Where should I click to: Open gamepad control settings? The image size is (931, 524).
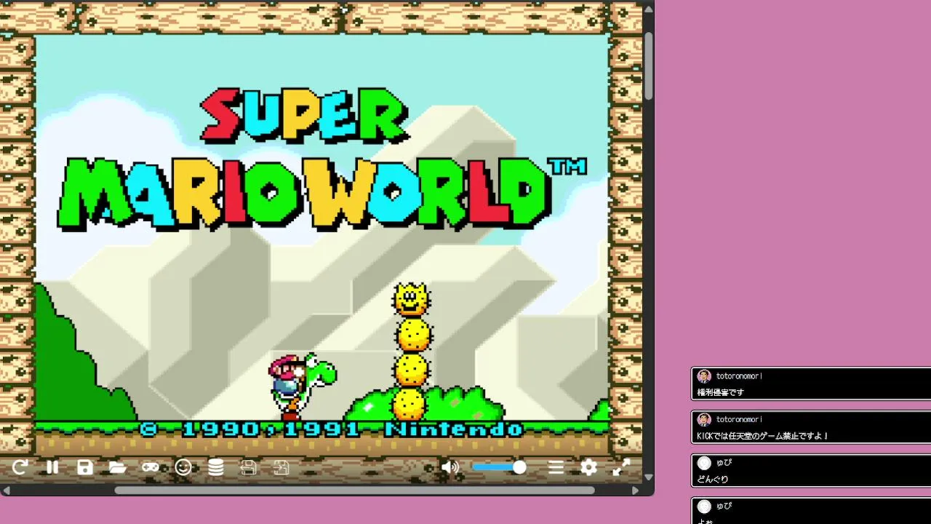coord(151,467)
